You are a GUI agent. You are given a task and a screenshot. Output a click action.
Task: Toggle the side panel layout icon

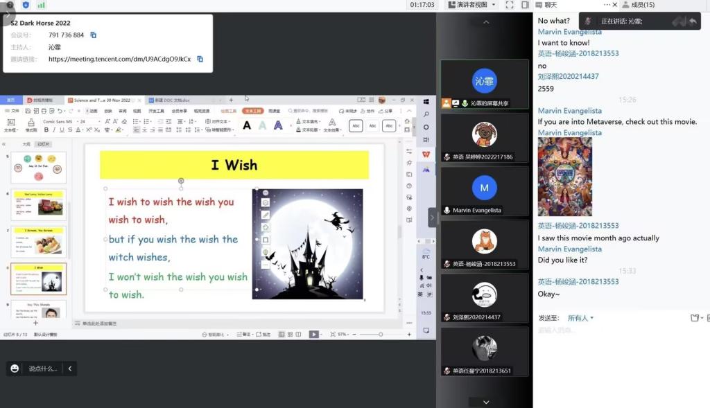[525, 5]
